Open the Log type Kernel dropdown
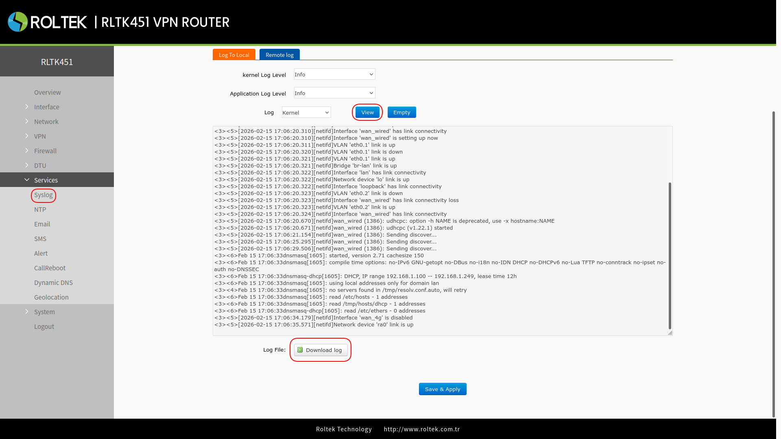This screenshot has height=439, width=781. [x=306, y=113]
